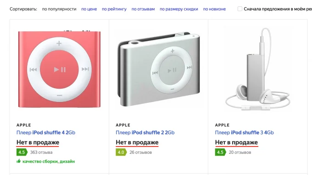The image size is (312, 175).
Task: View 20 отзывов reviews
Action: [x=240, y=152]
